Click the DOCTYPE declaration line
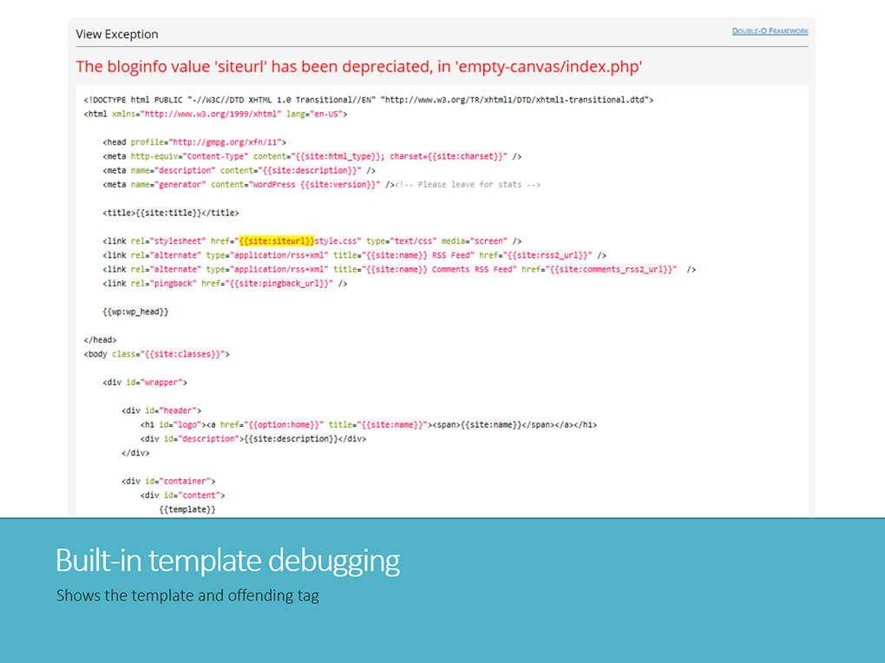This screenshot has width=885, height=663. click(x=368, y=100)
